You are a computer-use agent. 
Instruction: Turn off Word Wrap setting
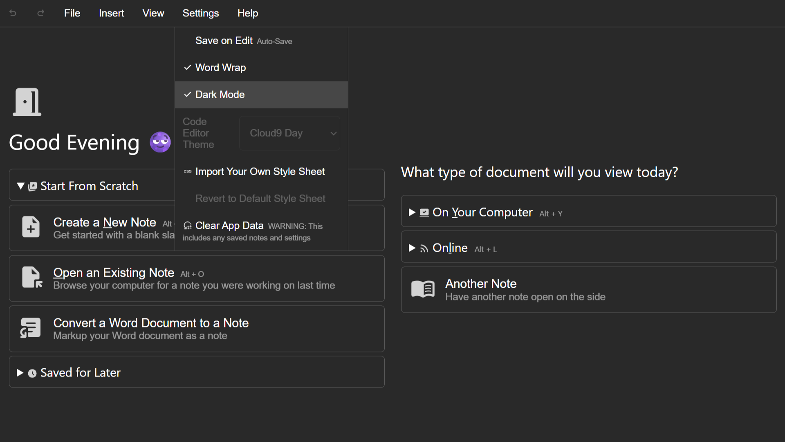coord(220,68)
